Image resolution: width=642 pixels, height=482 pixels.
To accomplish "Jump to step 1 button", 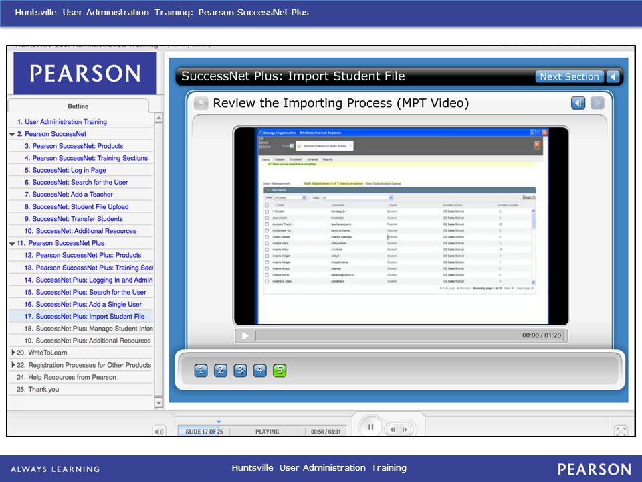I will click(x=201, y=370).
